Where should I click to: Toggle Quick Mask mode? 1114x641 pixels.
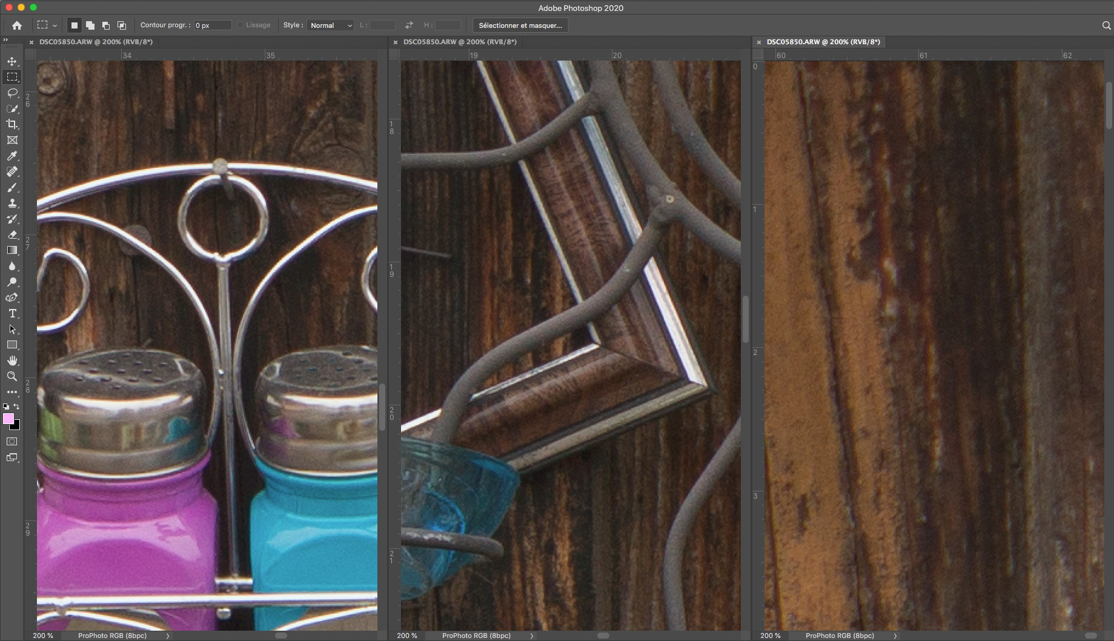click(x=12, y=442)
